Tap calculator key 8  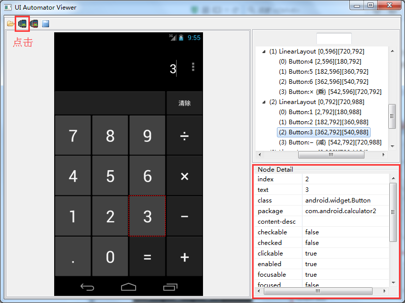(x=110, y=135)
